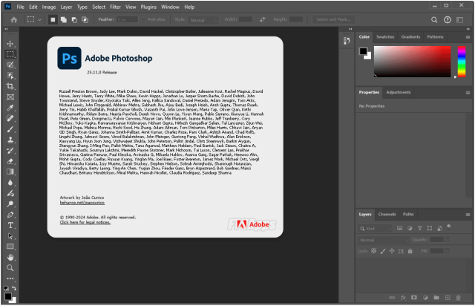Toggle Lock transparent pixels checkerboard icon
The height and width of the screenshot is (306, 475).
(x=374, y=251)
